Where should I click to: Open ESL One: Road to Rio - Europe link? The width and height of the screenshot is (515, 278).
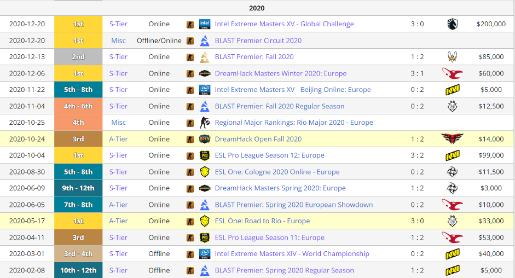click(262, 221)
